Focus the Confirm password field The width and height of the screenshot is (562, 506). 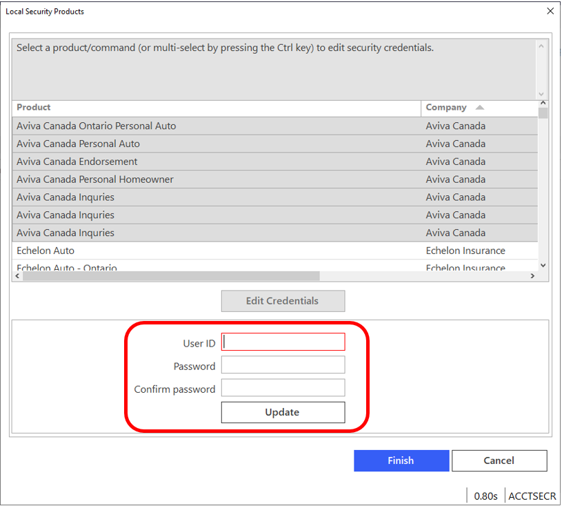283,387
